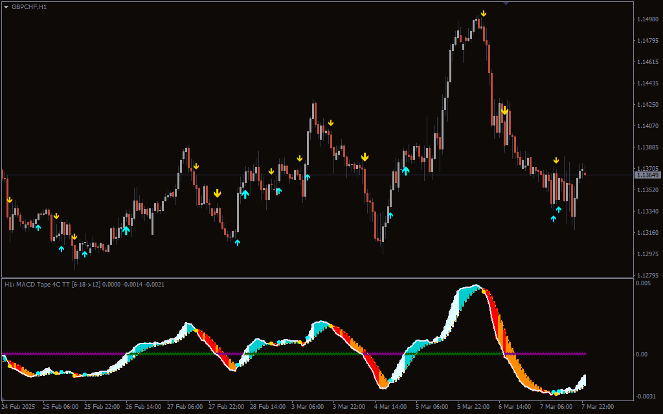The width and height of the screenshot is (663, 414).
Task: Click the GBPCHF,H1 chart title
Action: [x=29, y=6]
